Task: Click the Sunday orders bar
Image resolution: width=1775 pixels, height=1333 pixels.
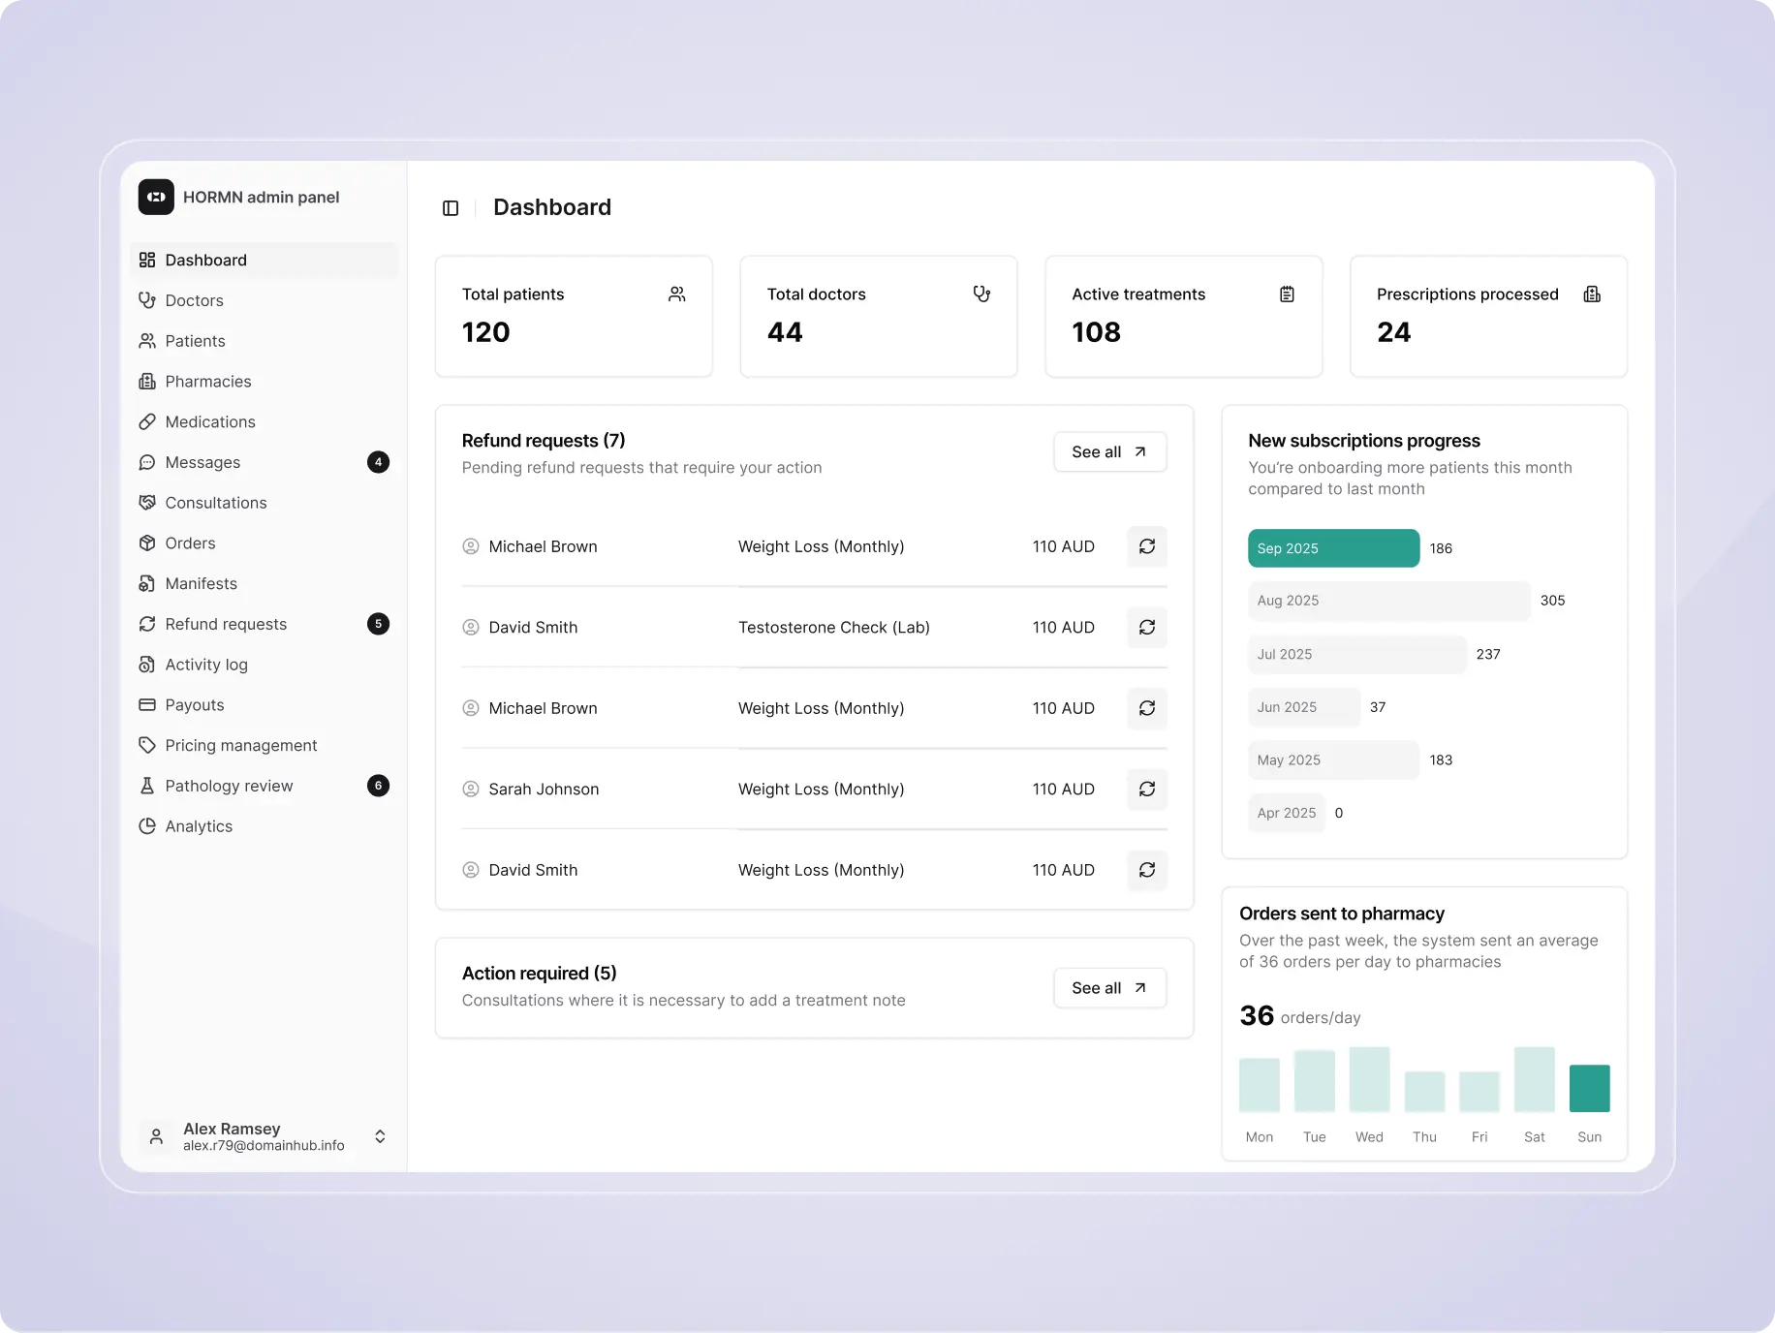Action: pos(1589,1088)
